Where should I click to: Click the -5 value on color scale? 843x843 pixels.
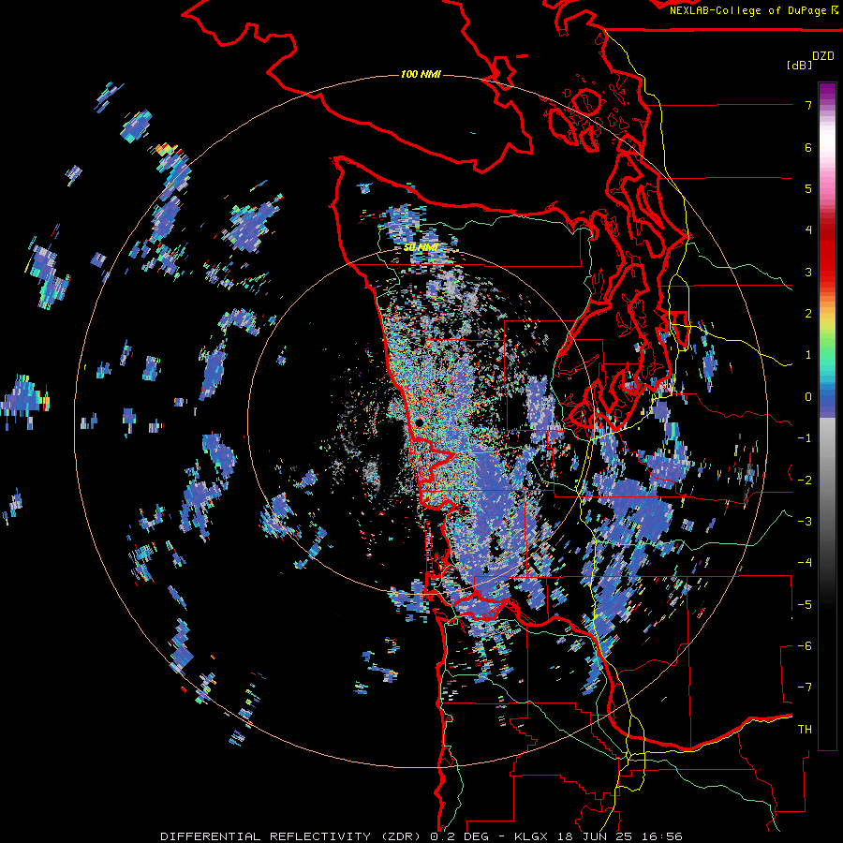pyautogui.click(x=805, y=605)
